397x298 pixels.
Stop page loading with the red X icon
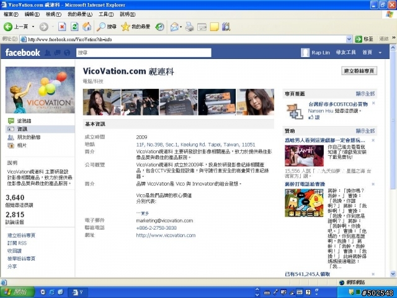point(62,27)
